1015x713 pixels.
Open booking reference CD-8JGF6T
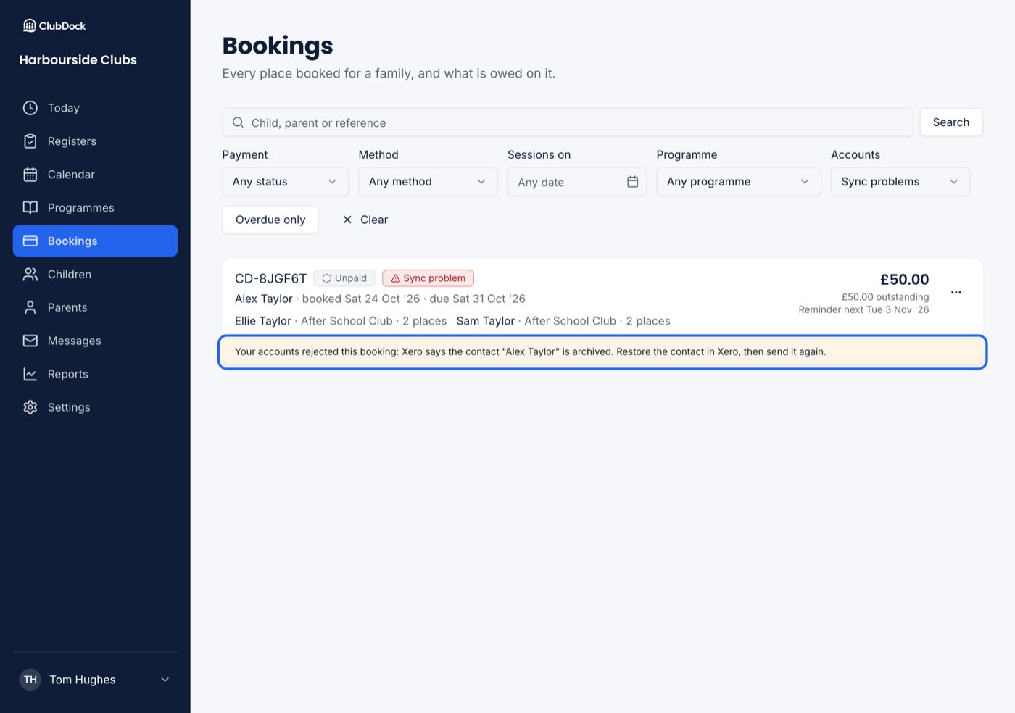tap(270, 278)
